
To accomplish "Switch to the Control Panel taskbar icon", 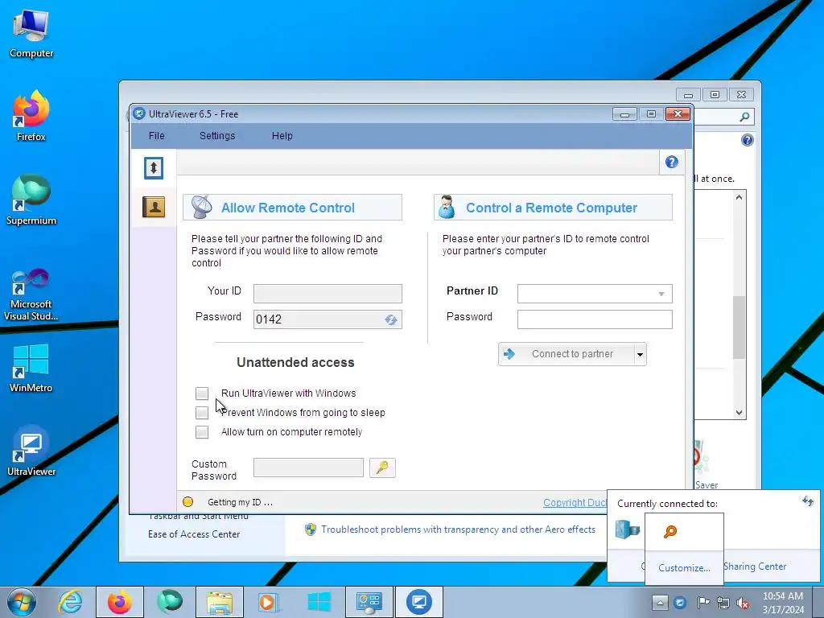I will tap(369, 602).
